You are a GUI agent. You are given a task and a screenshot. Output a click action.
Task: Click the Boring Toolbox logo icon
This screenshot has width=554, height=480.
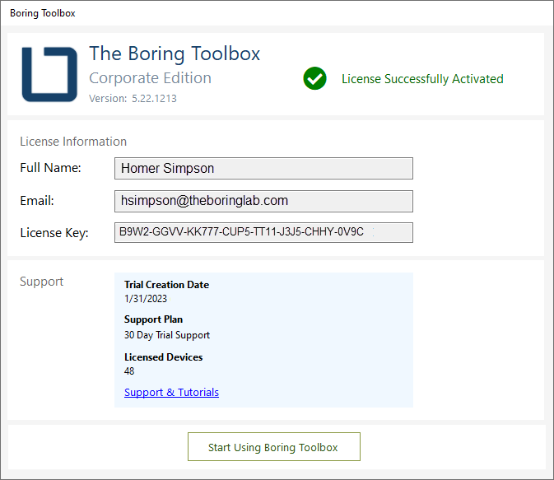pyautogui.click(x=49, y=74)
